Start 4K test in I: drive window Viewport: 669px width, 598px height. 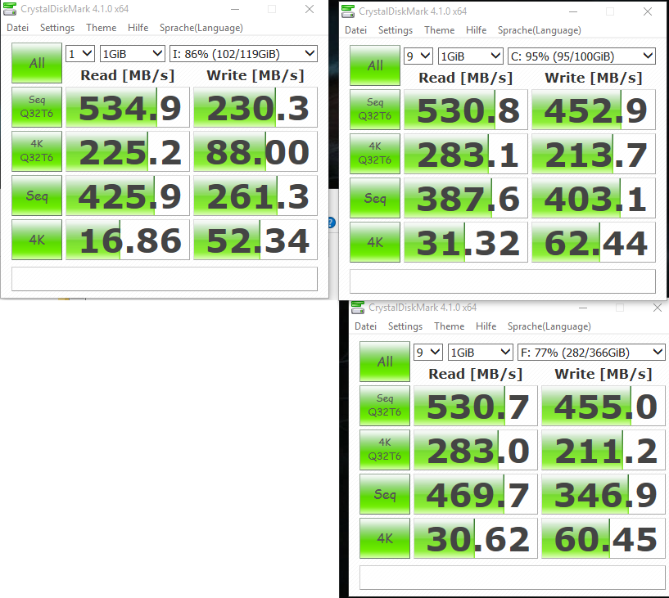pyautogui.click(x=37, y=240)
